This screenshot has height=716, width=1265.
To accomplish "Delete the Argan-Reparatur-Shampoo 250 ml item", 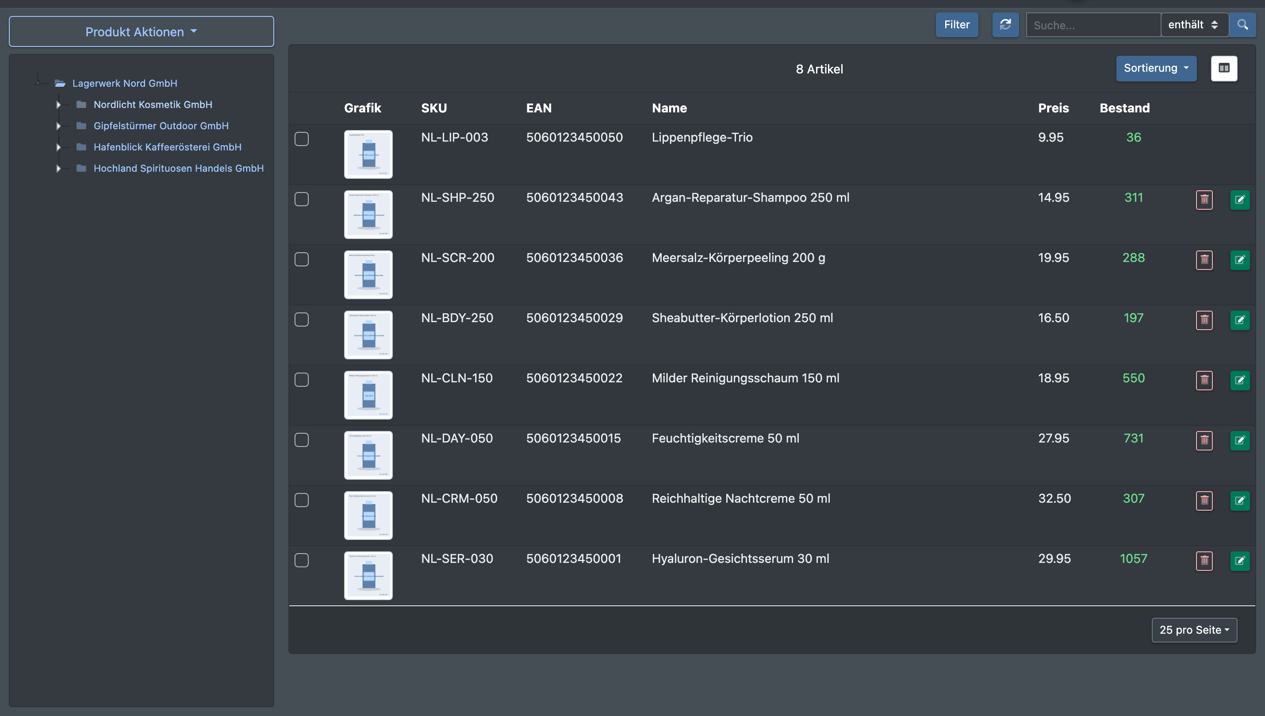I will tap(1204, 200).
